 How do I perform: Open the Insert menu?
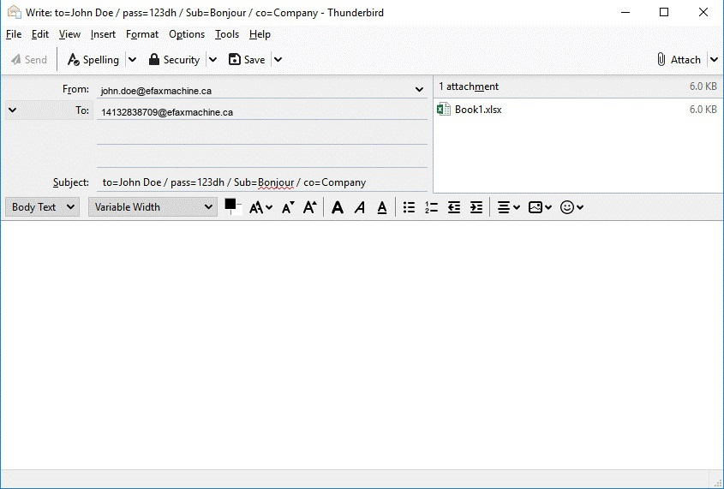[103, 34]
